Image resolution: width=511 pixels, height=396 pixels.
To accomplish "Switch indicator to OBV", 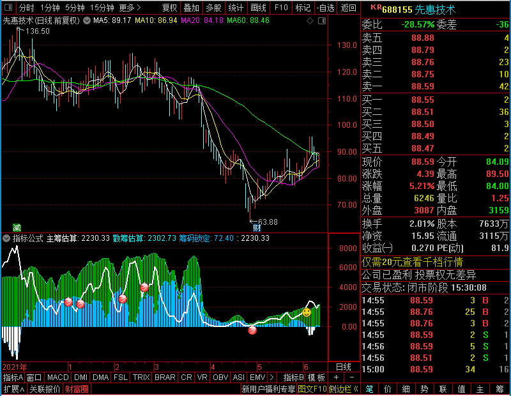I will click(220, 377).
